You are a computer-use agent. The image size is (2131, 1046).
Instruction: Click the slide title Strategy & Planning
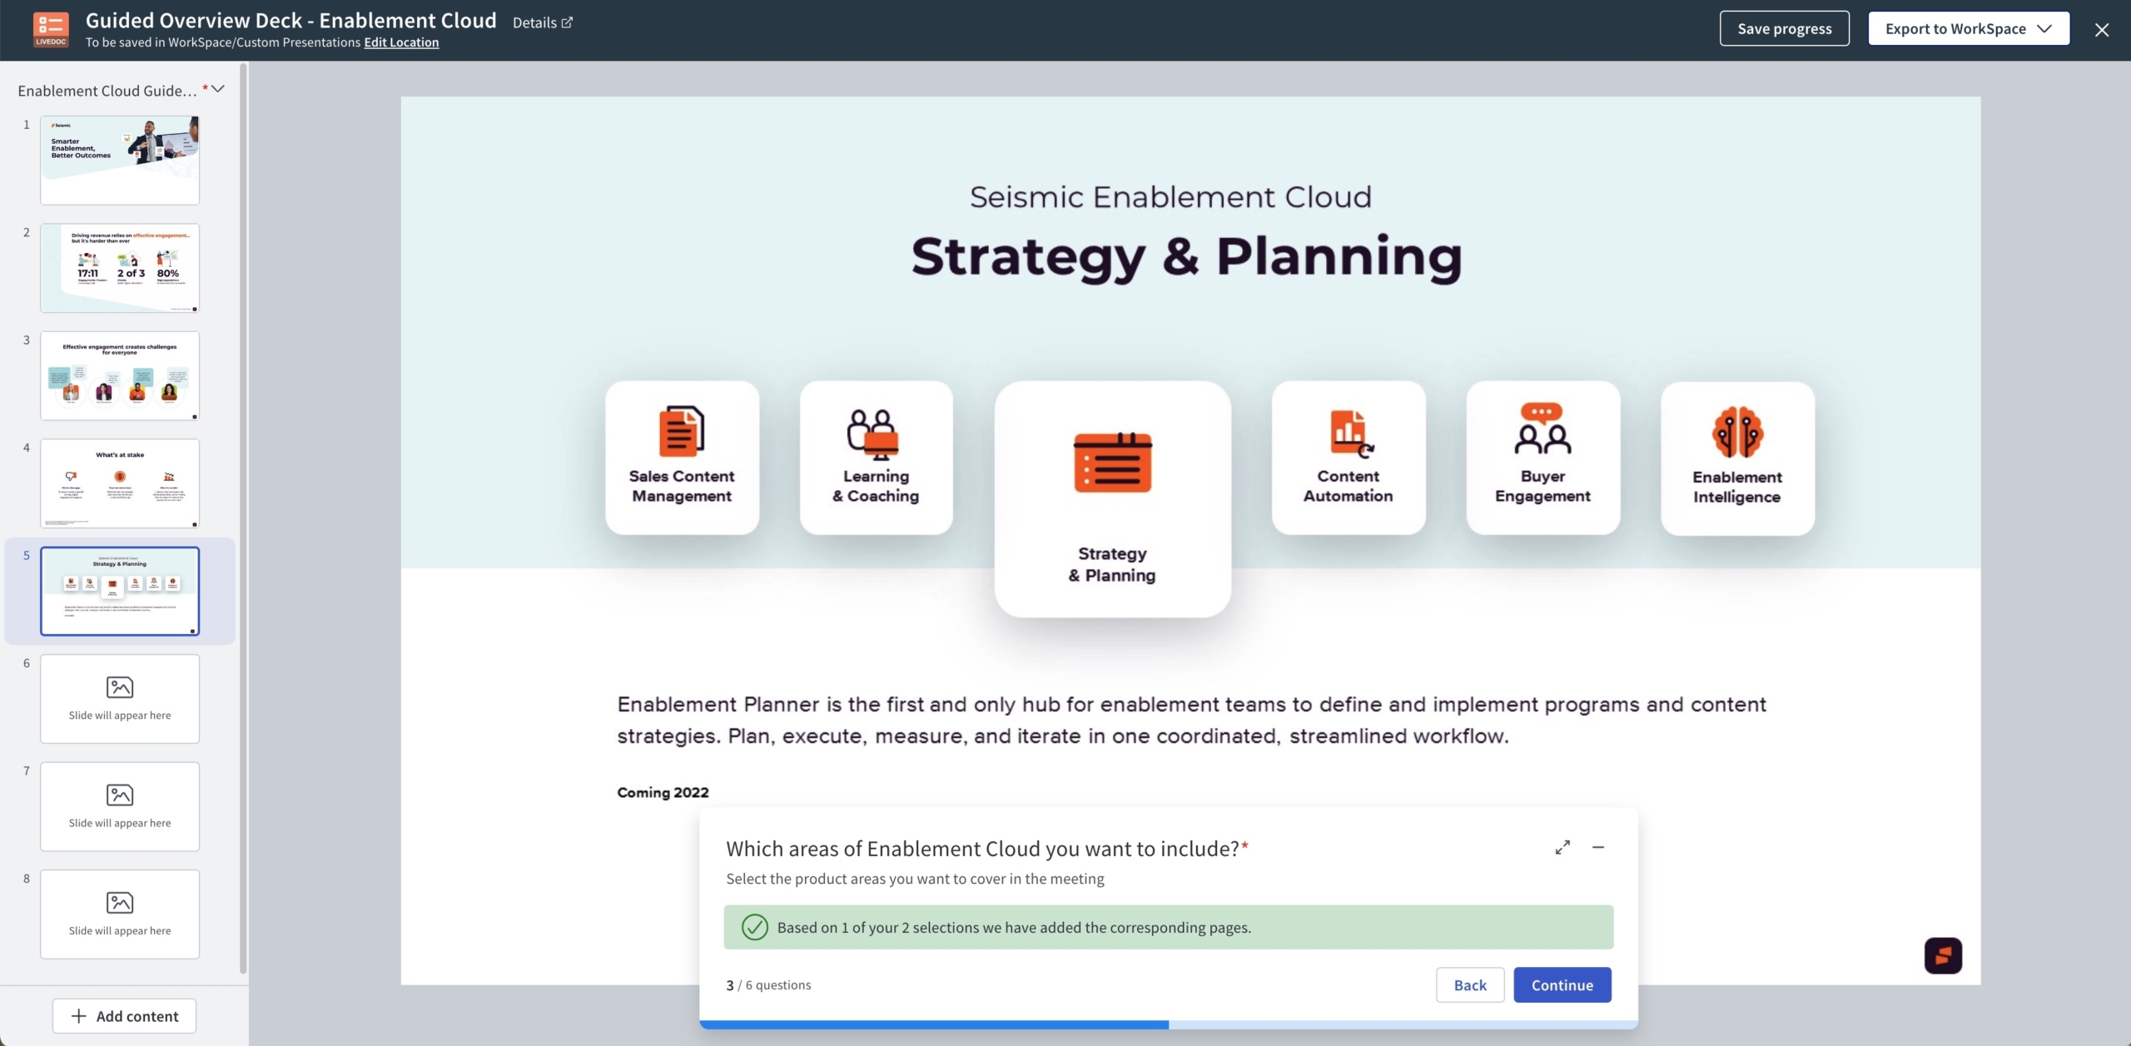click(1186, 256)
